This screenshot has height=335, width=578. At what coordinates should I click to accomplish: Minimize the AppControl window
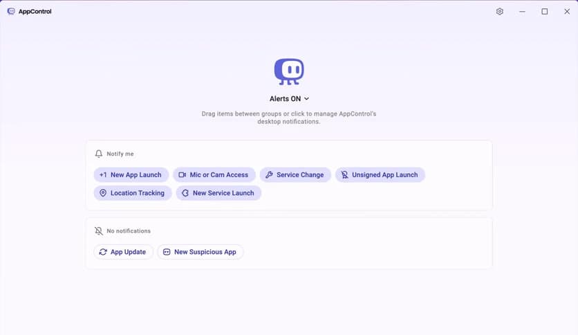(x=522, y=12)
